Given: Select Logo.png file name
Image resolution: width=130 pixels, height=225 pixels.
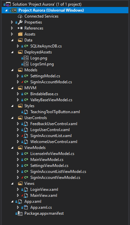Looking at the screenshot, I should click(39, 58).
